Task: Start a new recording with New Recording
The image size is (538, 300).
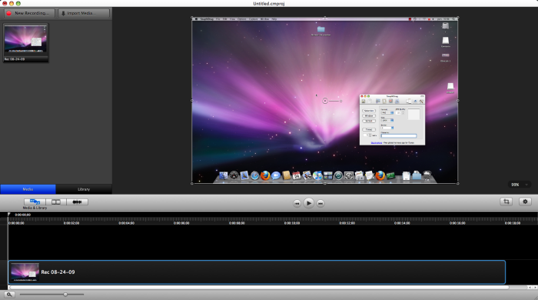Action: coord(29,13)
